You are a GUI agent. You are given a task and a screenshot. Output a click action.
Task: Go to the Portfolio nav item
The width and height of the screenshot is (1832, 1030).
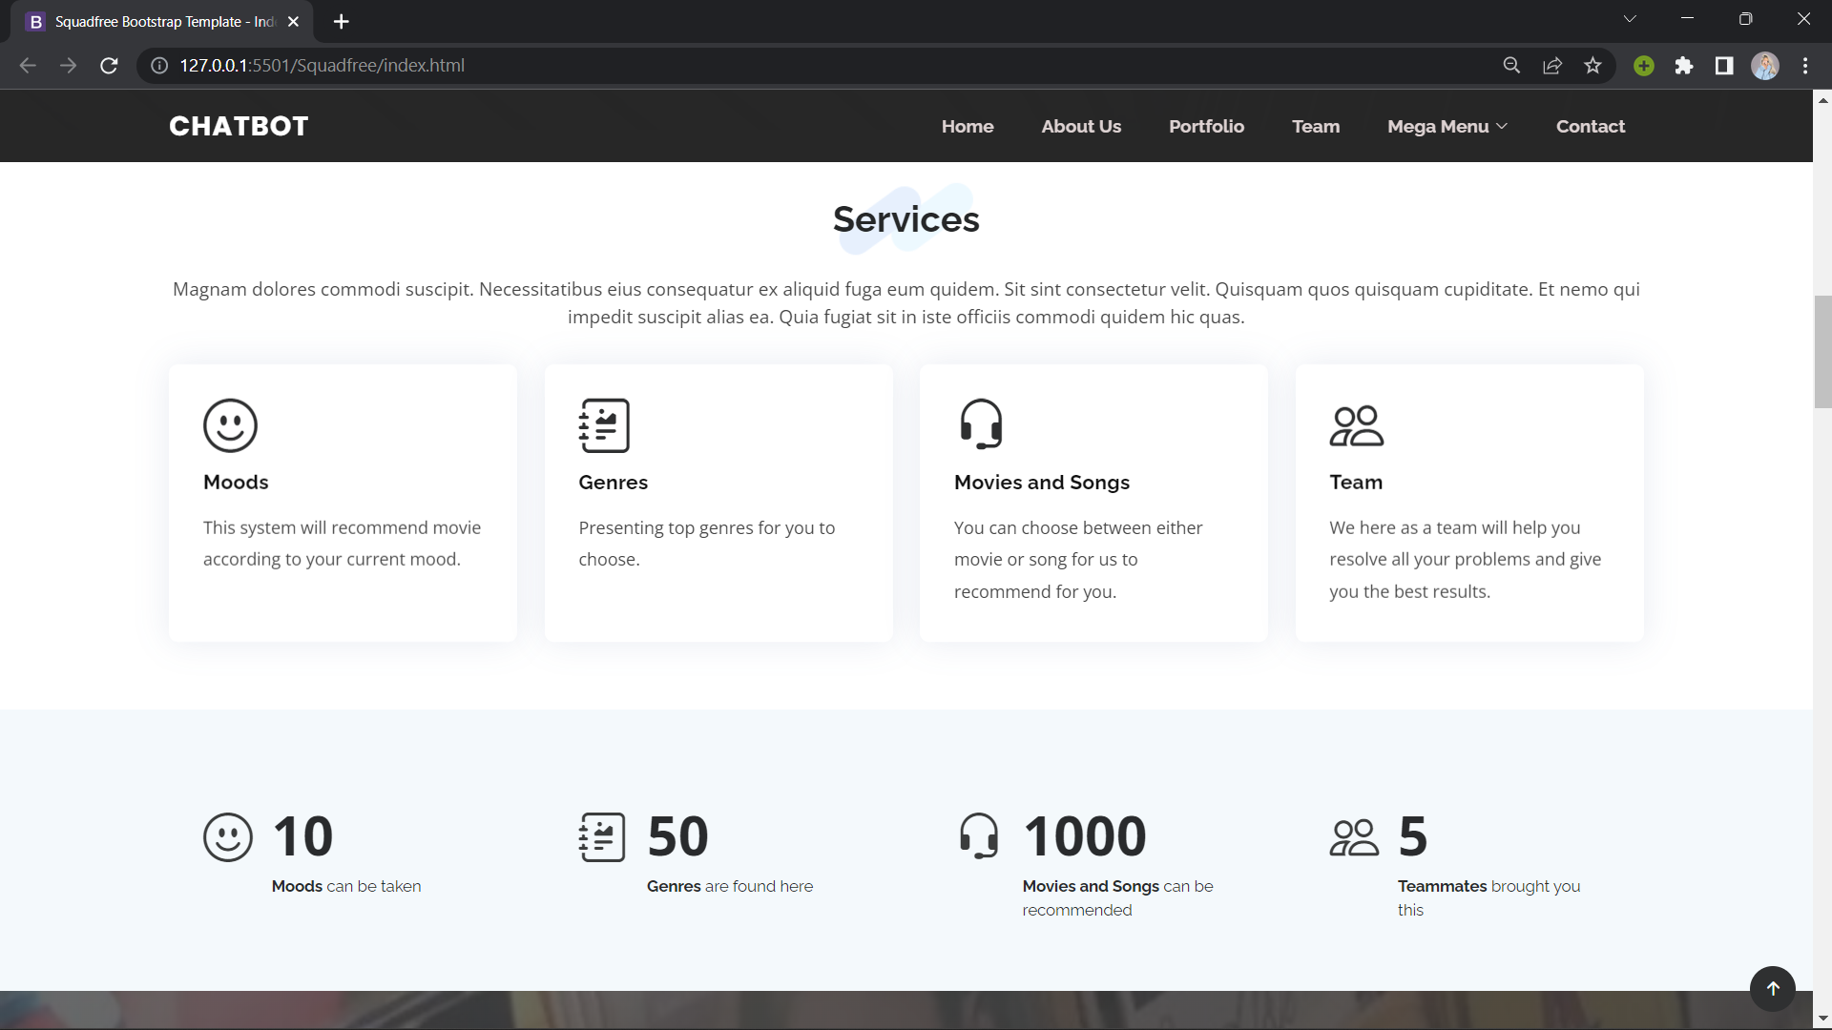tap(1206, 127)
